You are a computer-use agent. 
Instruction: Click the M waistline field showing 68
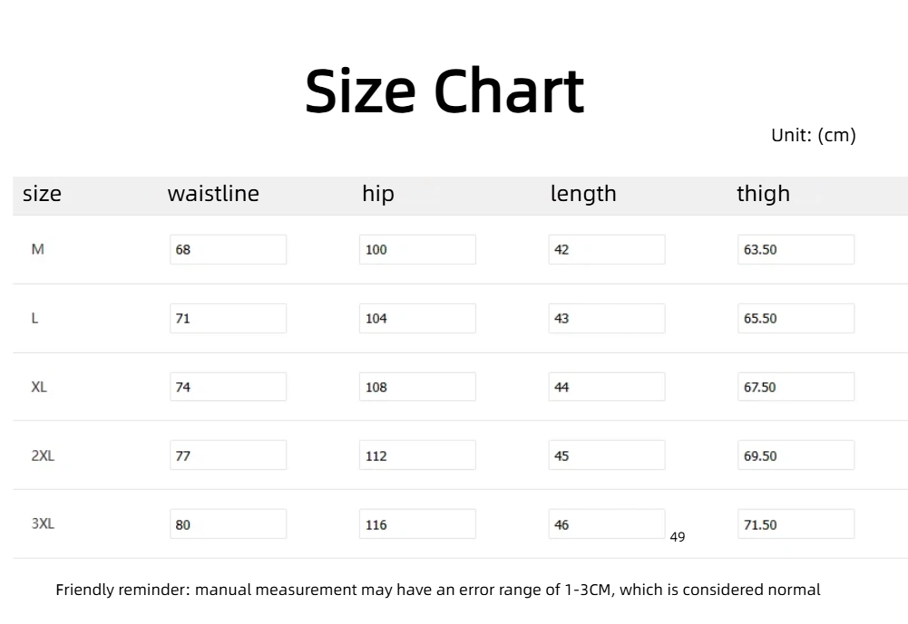click(x=228, y=250)
